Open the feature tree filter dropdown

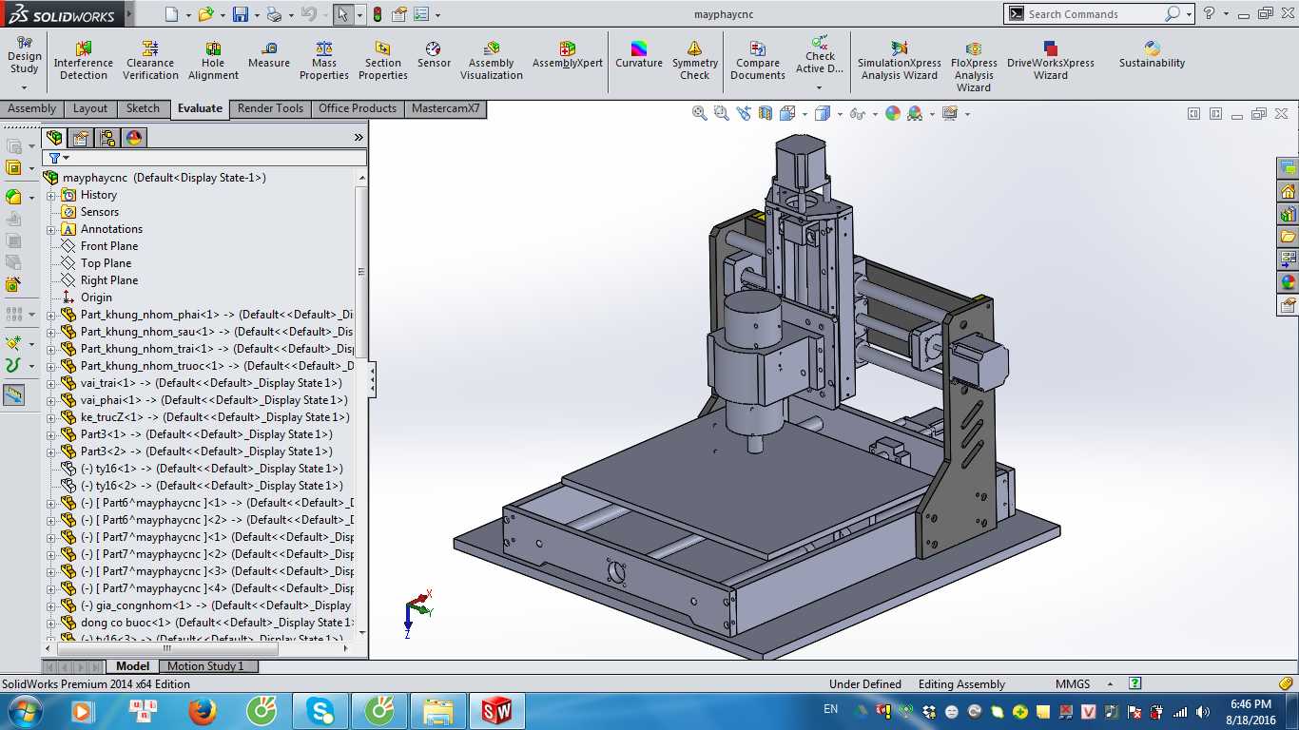point(66,158)
